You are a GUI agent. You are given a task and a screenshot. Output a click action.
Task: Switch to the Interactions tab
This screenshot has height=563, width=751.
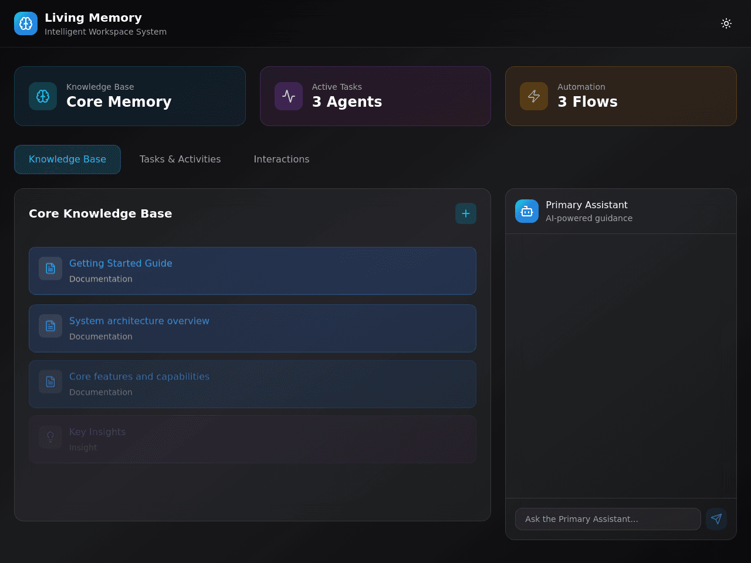pos(282,160)
